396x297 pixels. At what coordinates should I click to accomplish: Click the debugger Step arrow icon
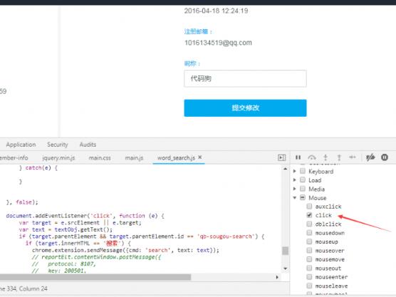[353, 157]
